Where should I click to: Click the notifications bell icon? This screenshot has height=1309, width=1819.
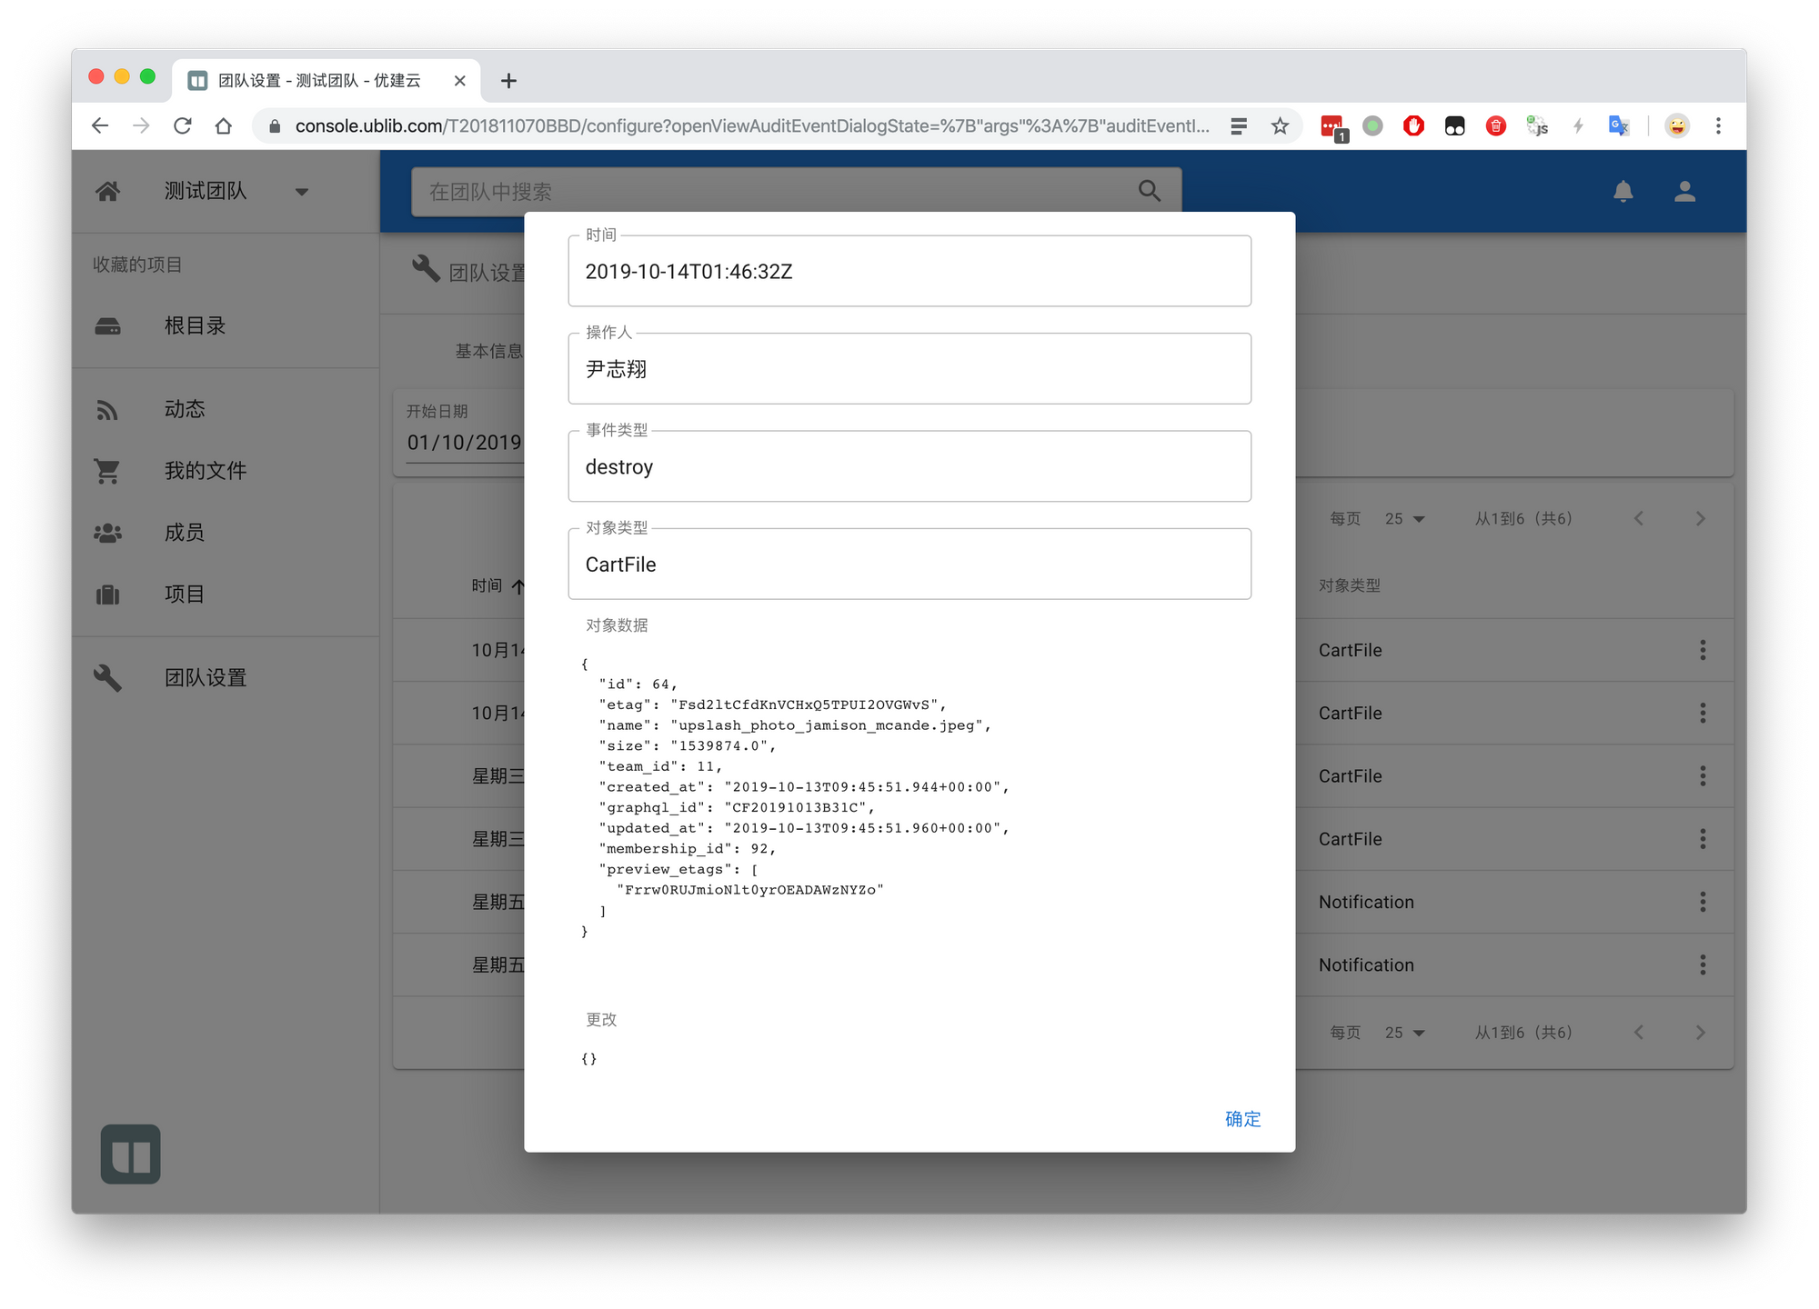1623,191
